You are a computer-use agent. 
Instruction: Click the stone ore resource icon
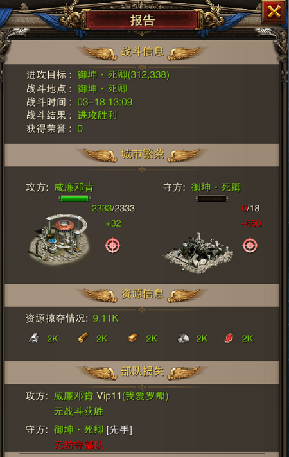point(183,338)
